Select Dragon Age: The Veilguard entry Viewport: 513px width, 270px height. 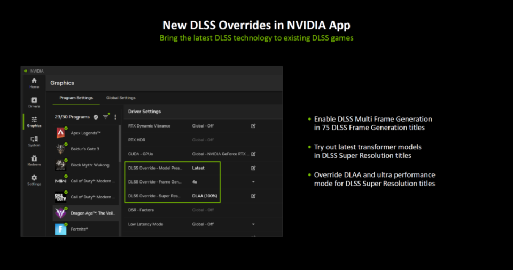(x=85, y=213)
